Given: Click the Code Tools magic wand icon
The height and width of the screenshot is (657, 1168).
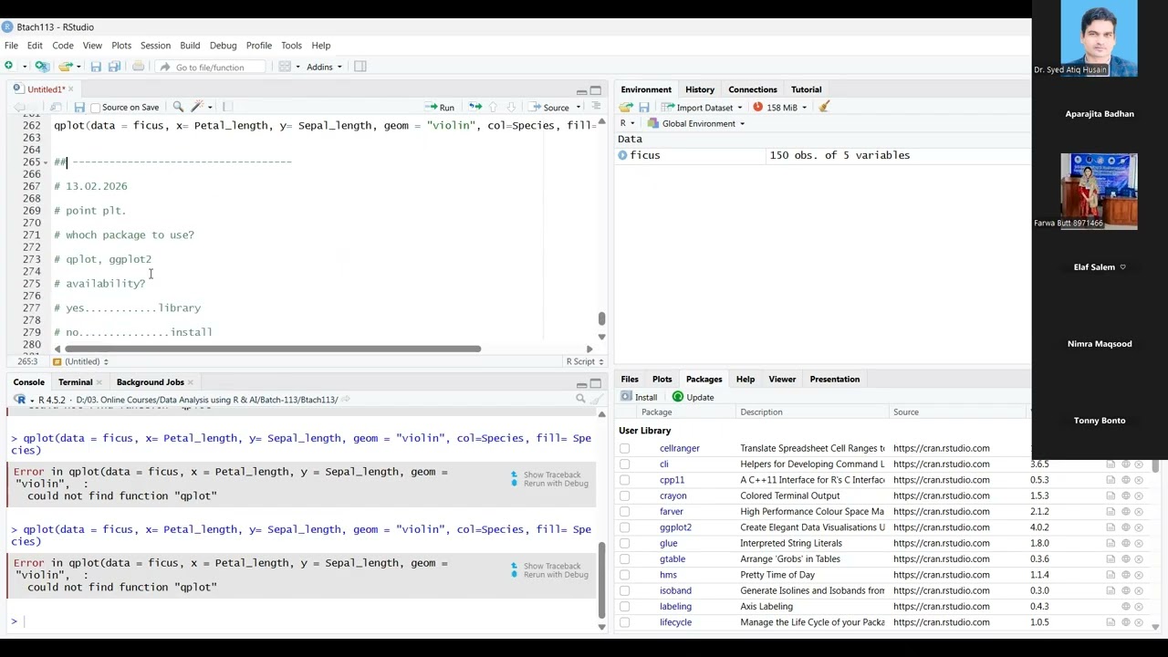Looking at the screenshot, I should [x=196, y=107].
